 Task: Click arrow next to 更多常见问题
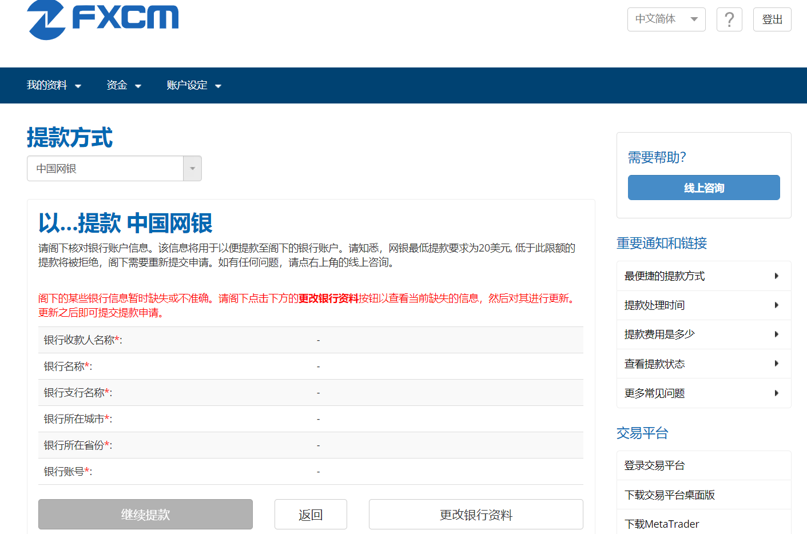776,393
